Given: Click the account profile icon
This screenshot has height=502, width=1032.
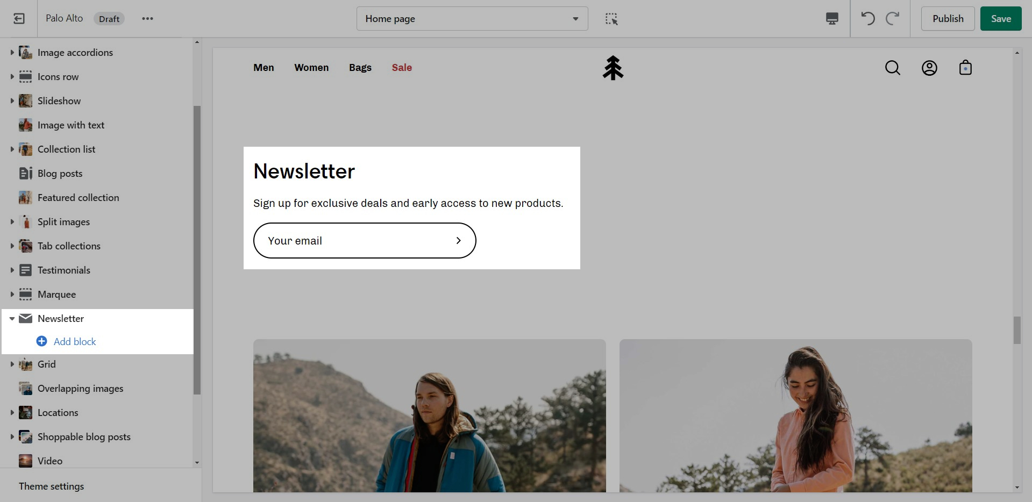Looking at the screenshot, I should click(x=929, y=68).
